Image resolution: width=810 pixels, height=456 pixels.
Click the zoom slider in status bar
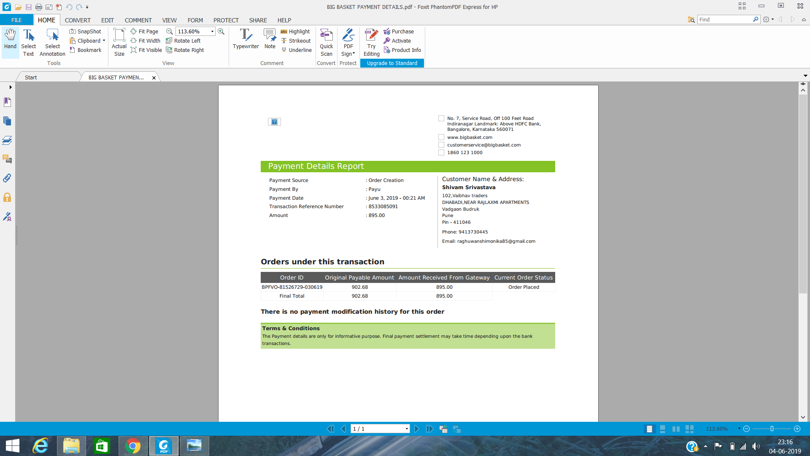[x=772, y=429]
